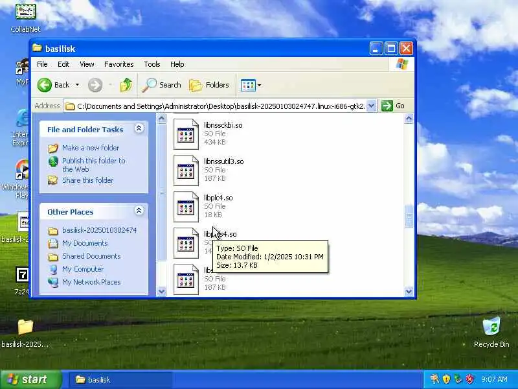Click the libnssutil3.so file name
This screenshot has height=389, width=518.
223,161
